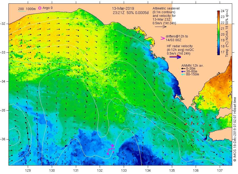The image size is (238, 174).
Task: Click the '137' longitude axis label
Action: point(220,171)
